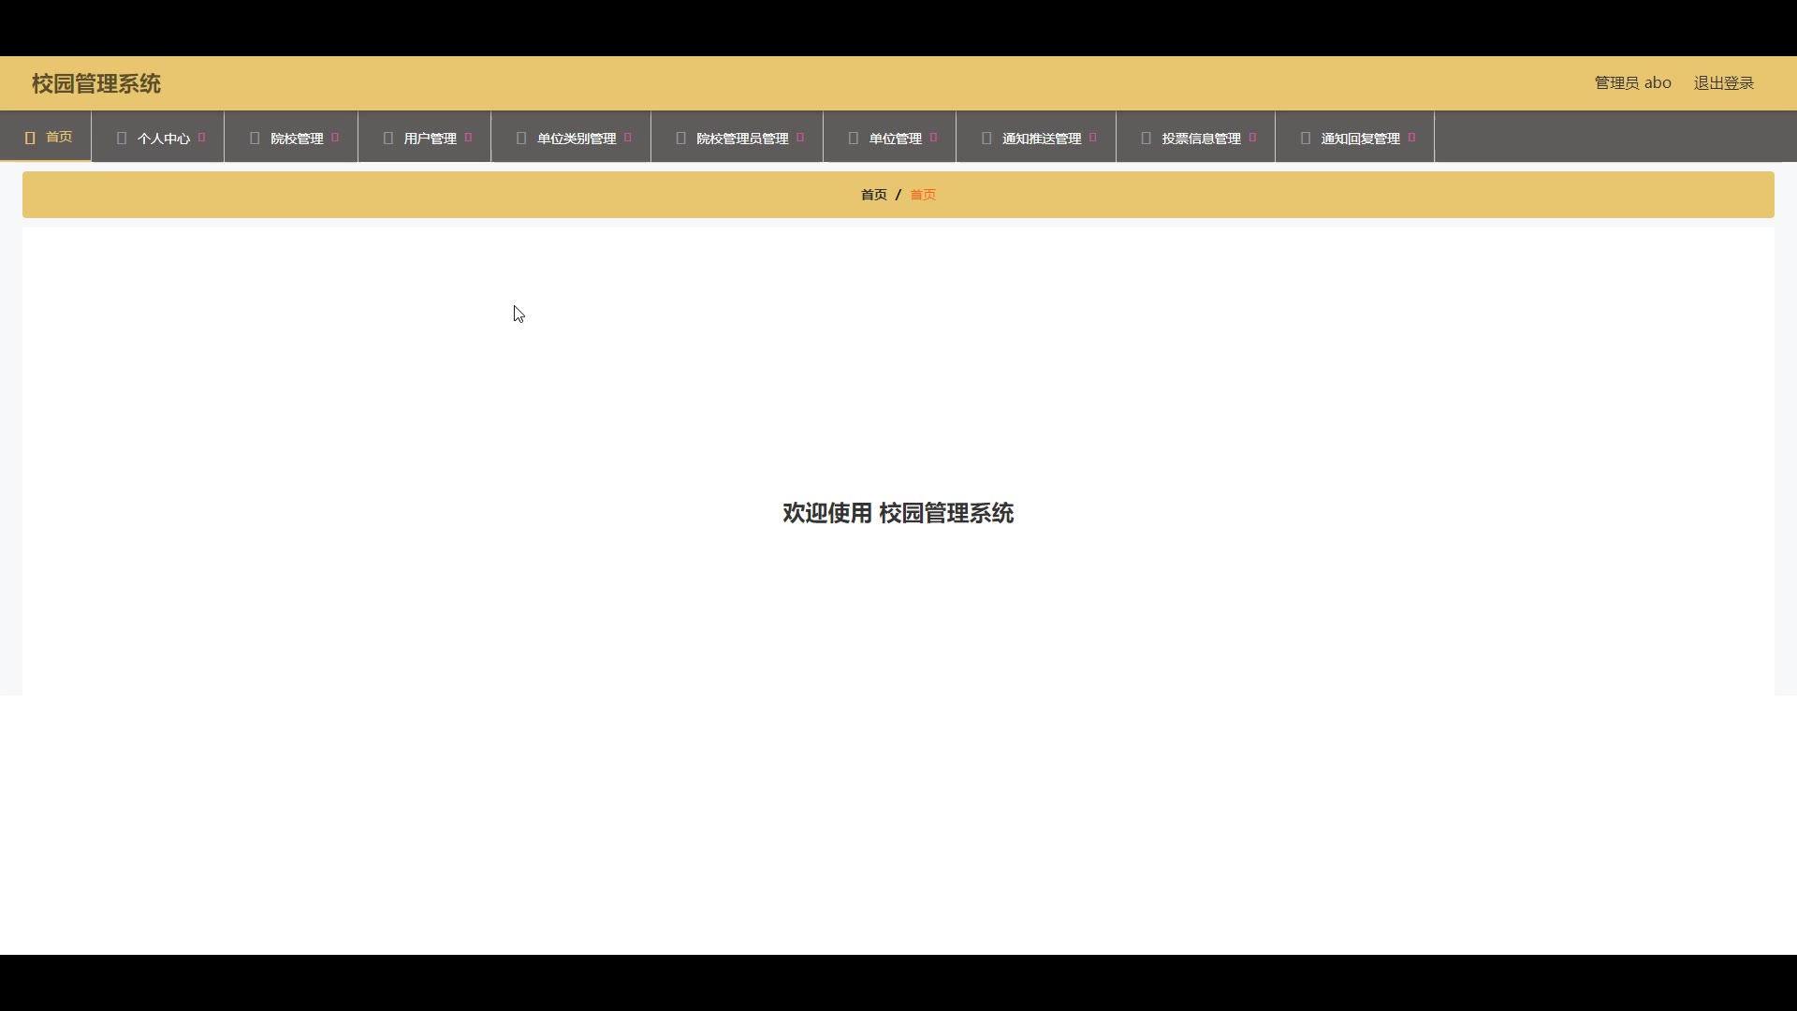Expand the 通知回复管理 dropdown arrow
This screenshot has height=1011, width=1797.
click(1411, 138)
